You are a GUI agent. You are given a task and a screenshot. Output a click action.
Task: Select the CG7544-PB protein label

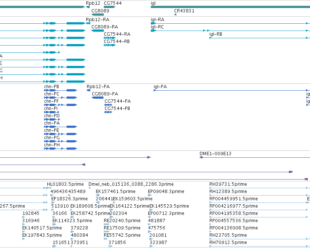(x=117, y=109)
